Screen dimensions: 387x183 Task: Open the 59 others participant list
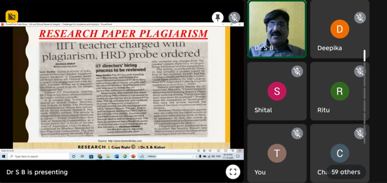pos(346,172)
